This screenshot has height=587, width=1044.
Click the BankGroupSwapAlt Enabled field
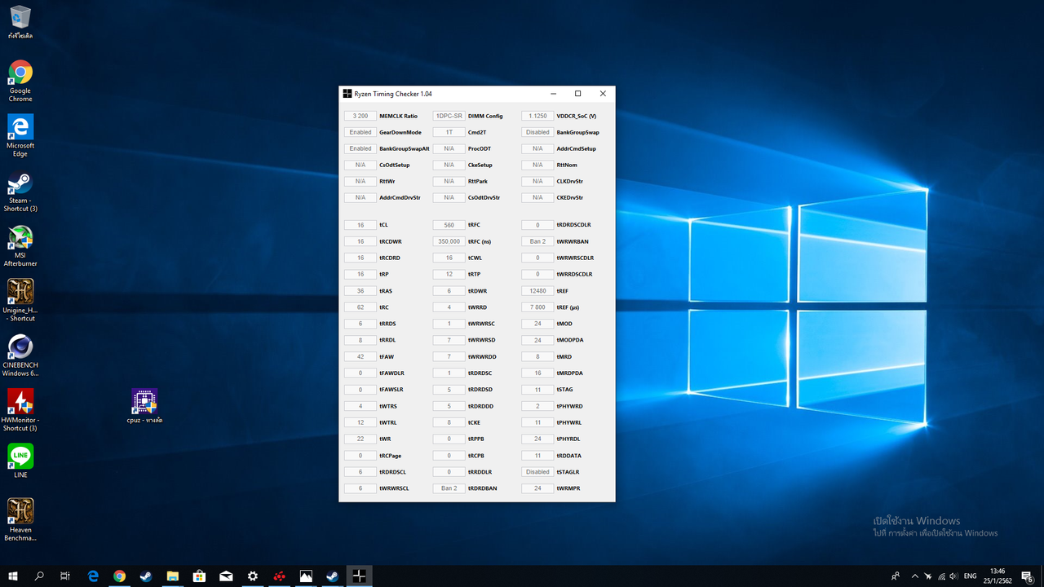361,148
